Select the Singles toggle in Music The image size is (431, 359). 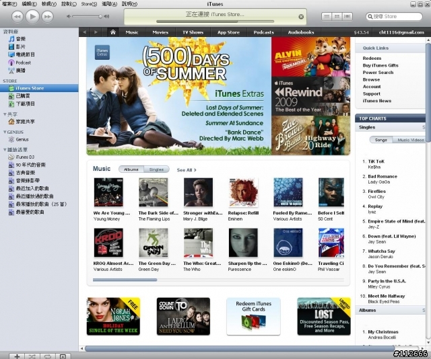pos(156,169)
